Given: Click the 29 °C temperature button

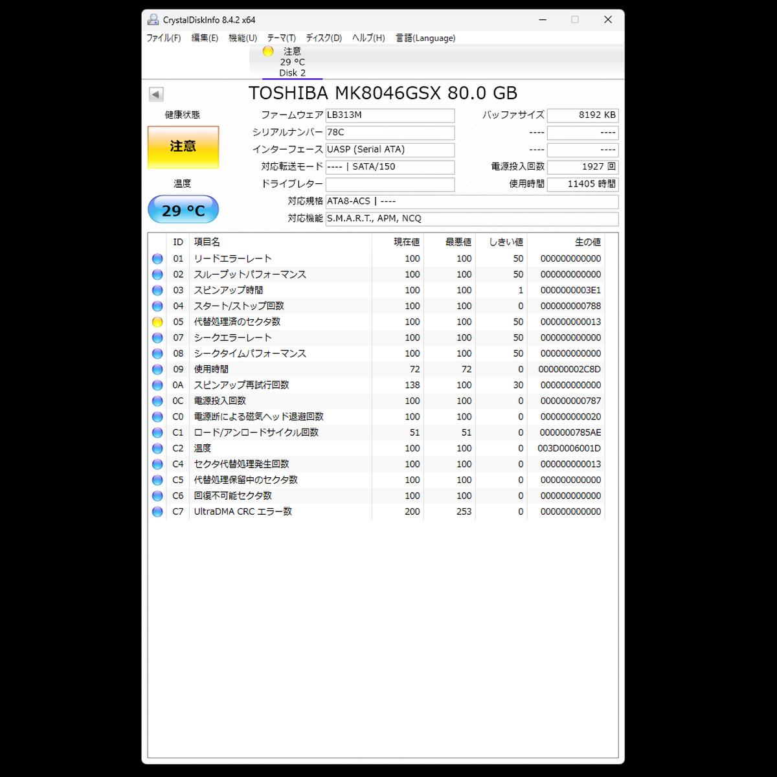Looking at the screenshot, I should click(183, 210).
